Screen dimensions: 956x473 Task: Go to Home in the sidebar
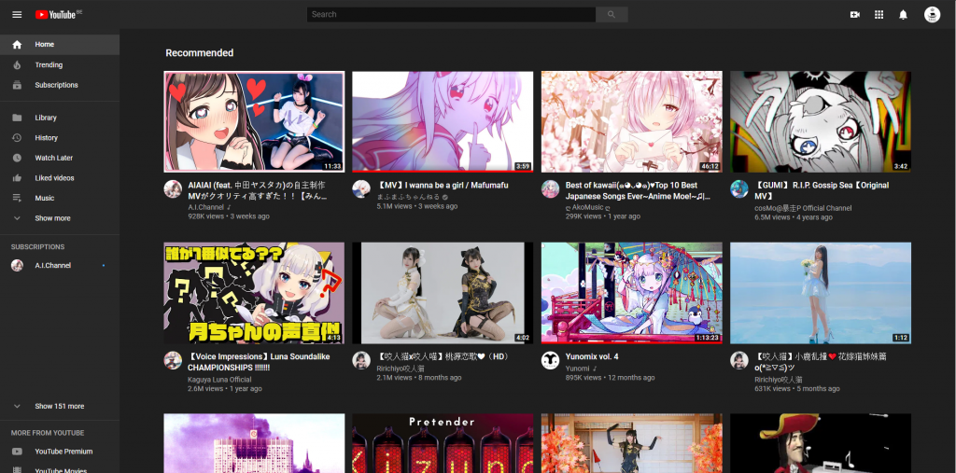60,45
